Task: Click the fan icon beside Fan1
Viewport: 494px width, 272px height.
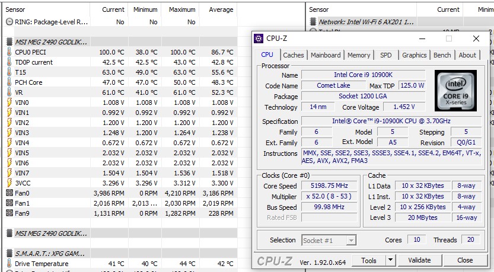Action: pyautogui.click(x=9, y=203)
